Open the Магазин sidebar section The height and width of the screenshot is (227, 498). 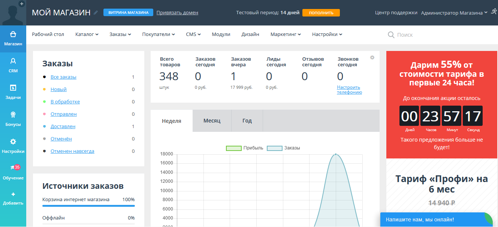click(x=13, y=39)
